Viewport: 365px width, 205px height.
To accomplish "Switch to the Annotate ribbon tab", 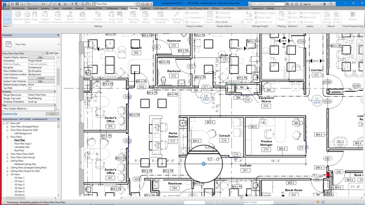I will pos(67,8).
